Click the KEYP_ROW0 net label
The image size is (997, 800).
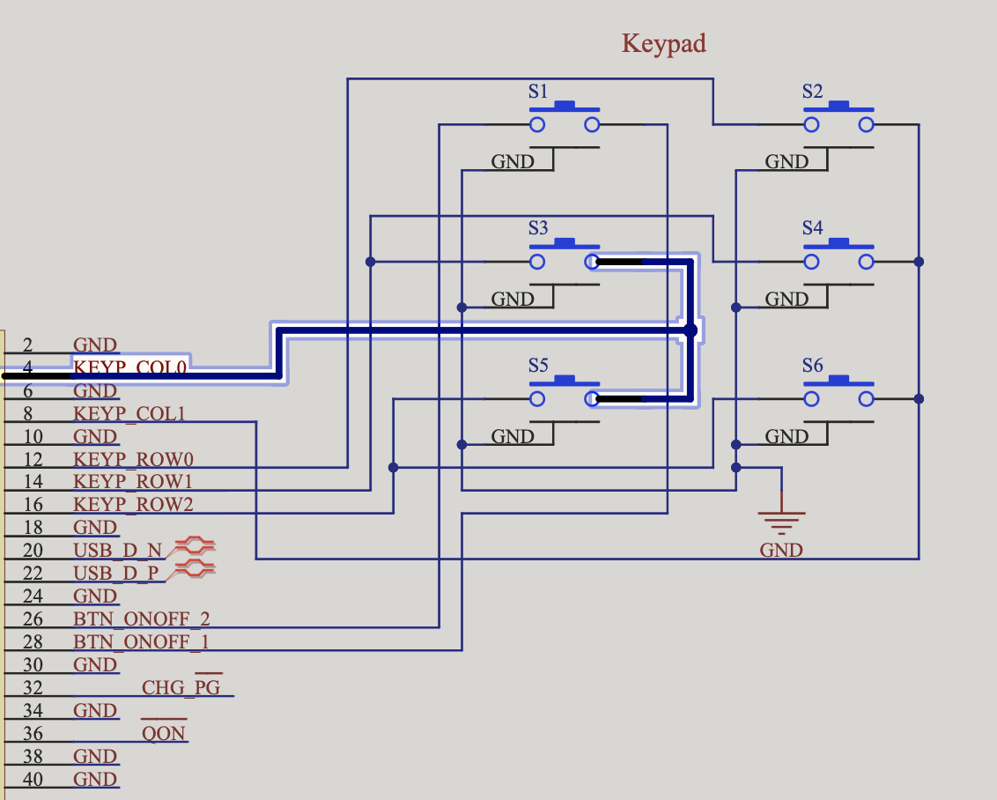[x=133, y=459]
